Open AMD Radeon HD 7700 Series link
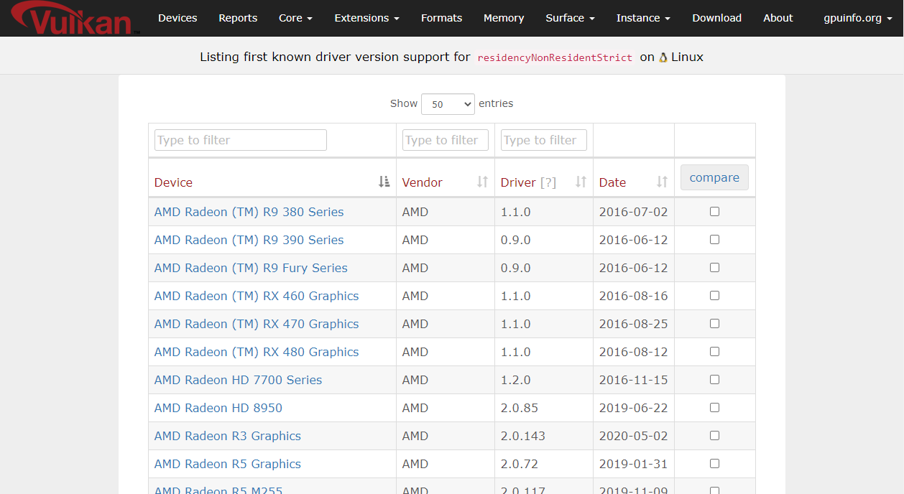The width and height of the screenshot is (904, 494). [238, 380]
